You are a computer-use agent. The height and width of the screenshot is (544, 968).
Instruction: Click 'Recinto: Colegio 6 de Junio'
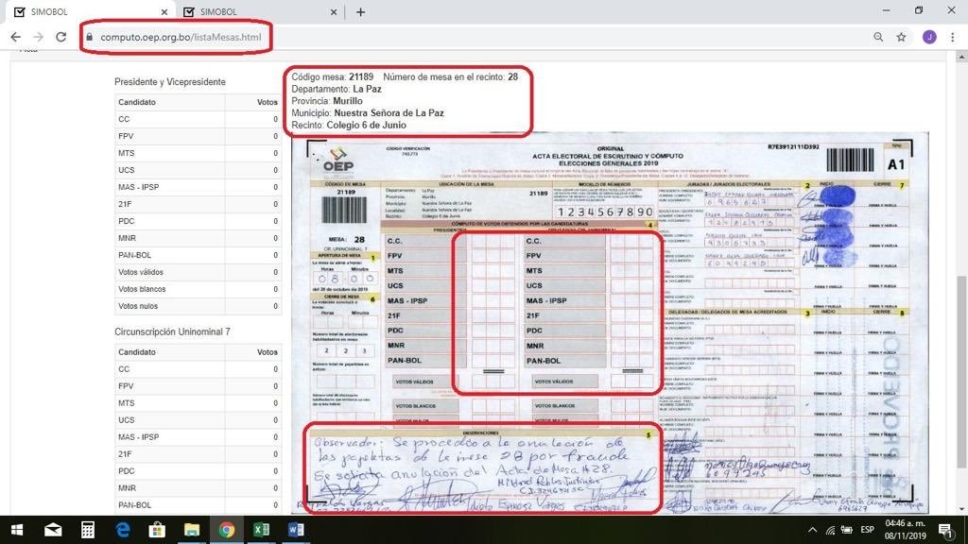[349, 126]
